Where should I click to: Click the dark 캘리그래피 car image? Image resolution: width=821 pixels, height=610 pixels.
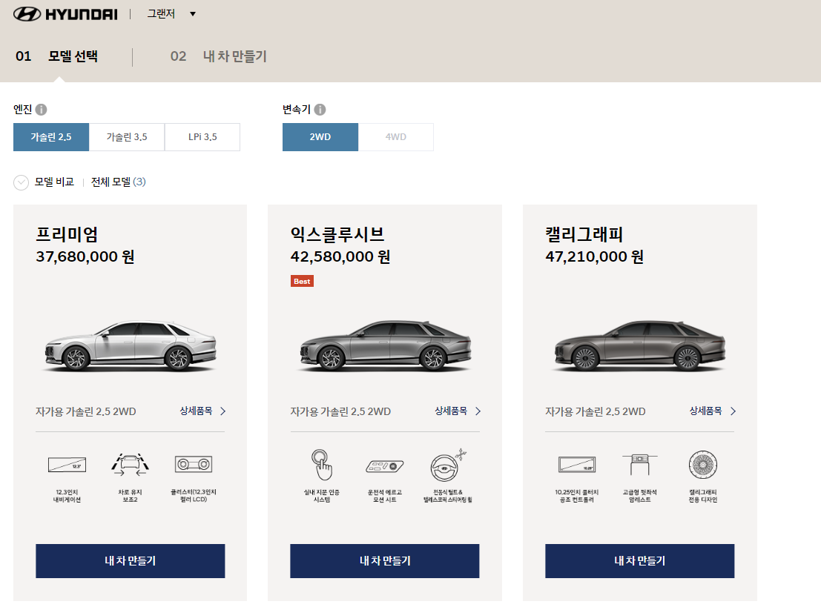[640, 346]
